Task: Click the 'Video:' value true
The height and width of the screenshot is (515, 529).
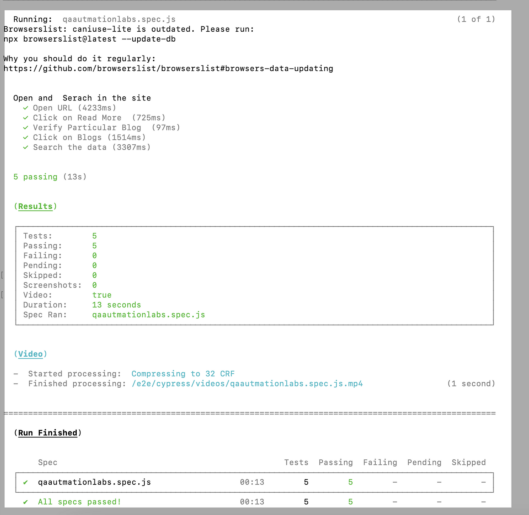Action: coord(102,295)
